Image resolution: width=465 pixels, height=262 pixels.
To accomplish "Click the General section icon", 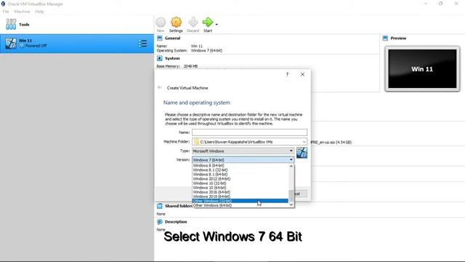I will pyautogui.click(x=160, y=38).
